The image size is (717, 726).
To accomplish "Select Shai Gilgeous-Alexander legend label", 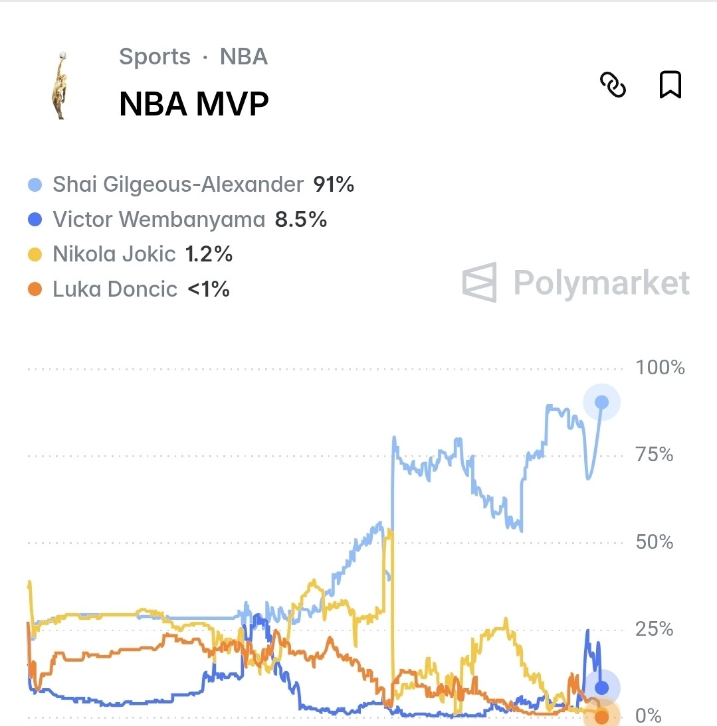I will (x=178, y=184).
